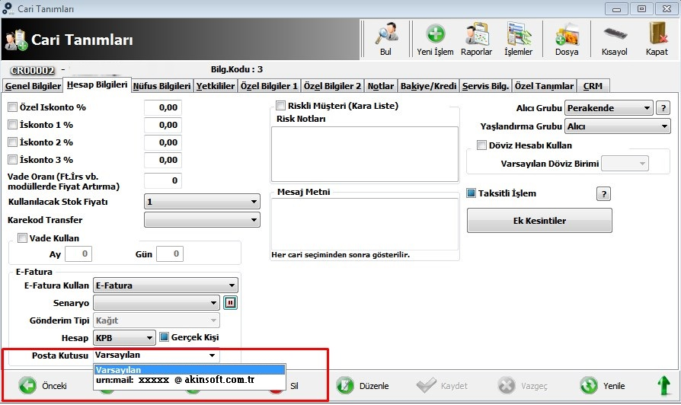Open the E-Fatura Kullan dropdown

165,285
